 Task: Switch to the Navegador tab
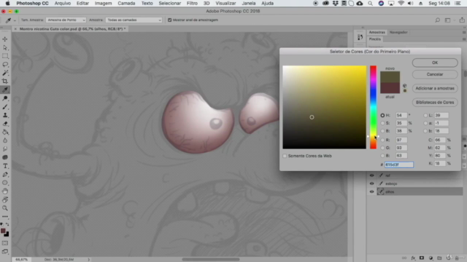pos(398,32)
